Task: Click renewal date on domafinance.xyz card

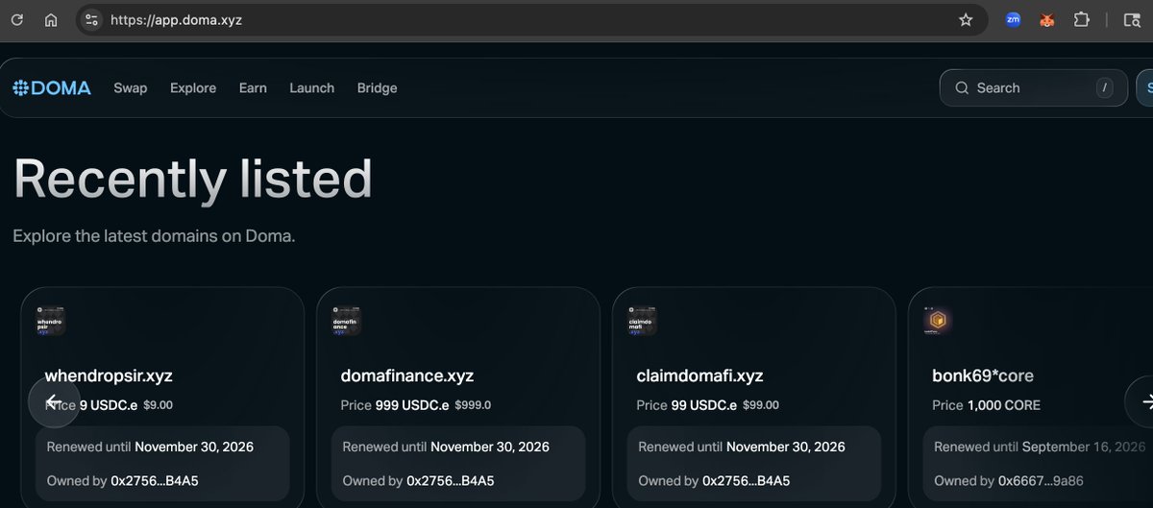Action: click(490, 447)
